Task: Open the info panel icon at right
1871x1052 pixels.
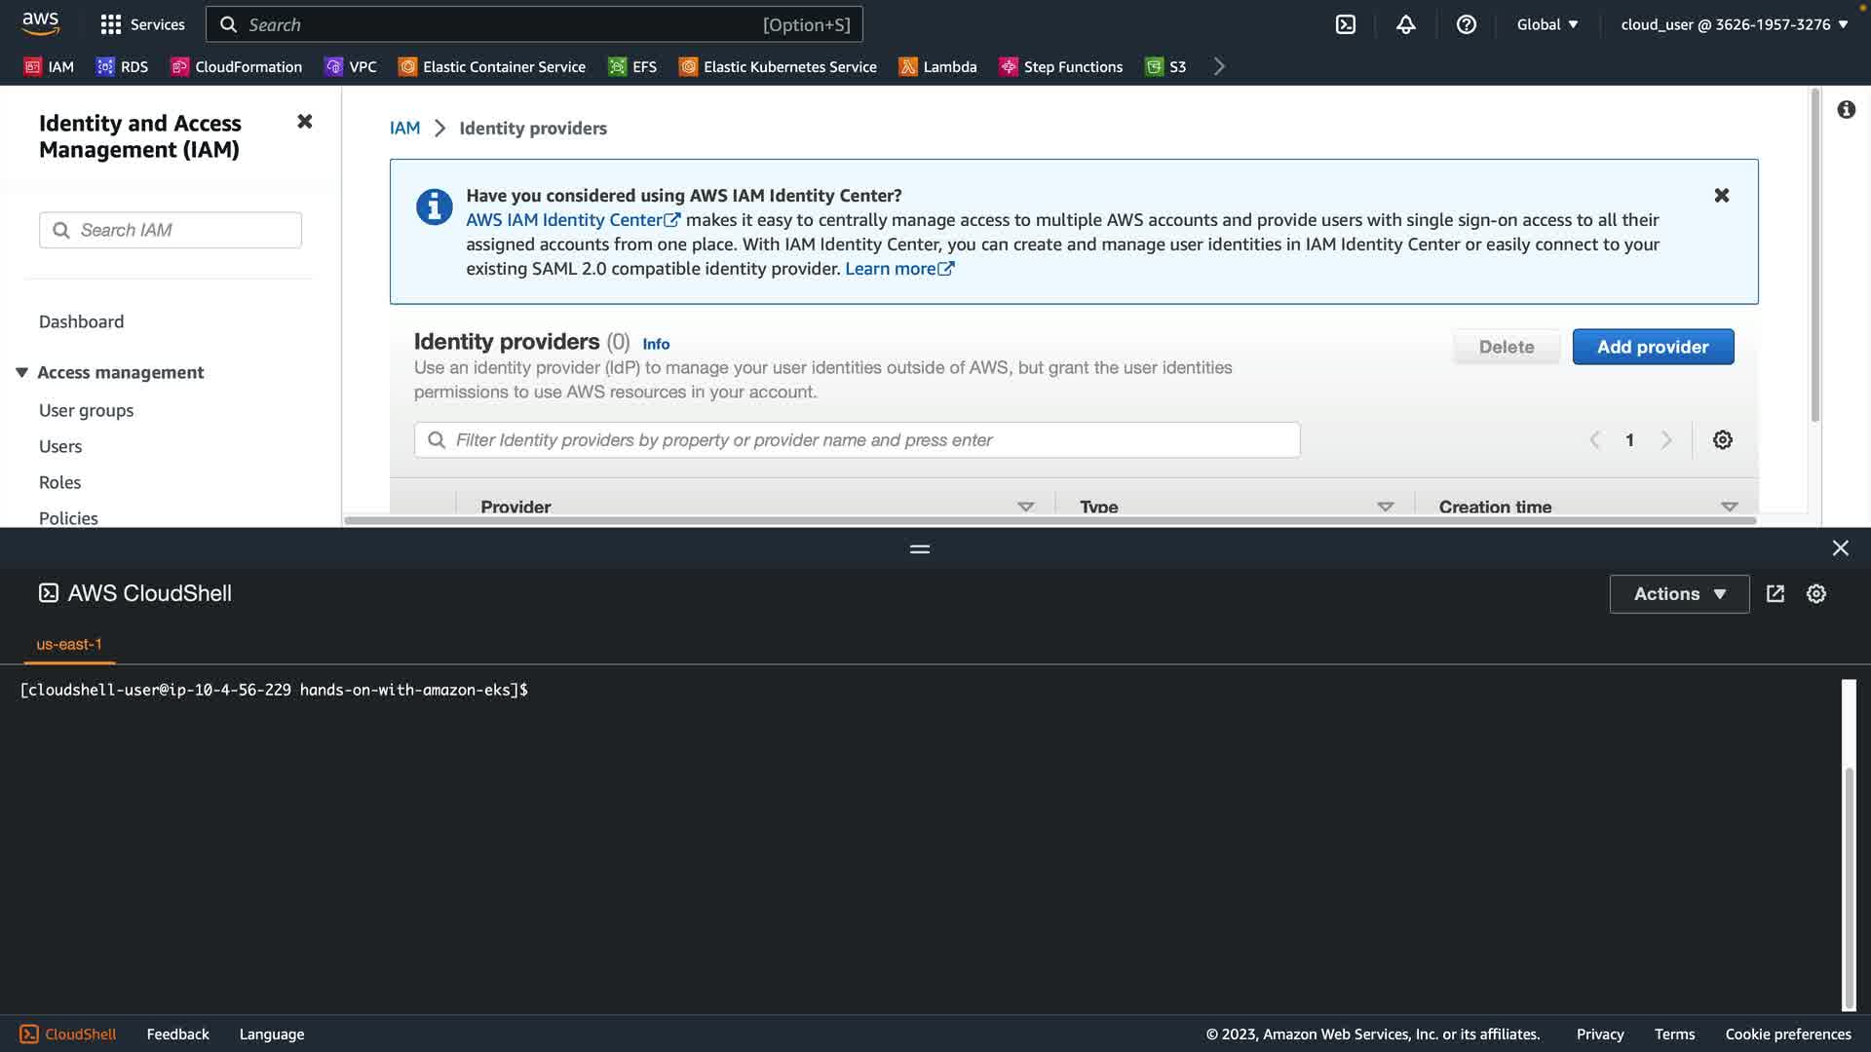Action: point(1846,110)
